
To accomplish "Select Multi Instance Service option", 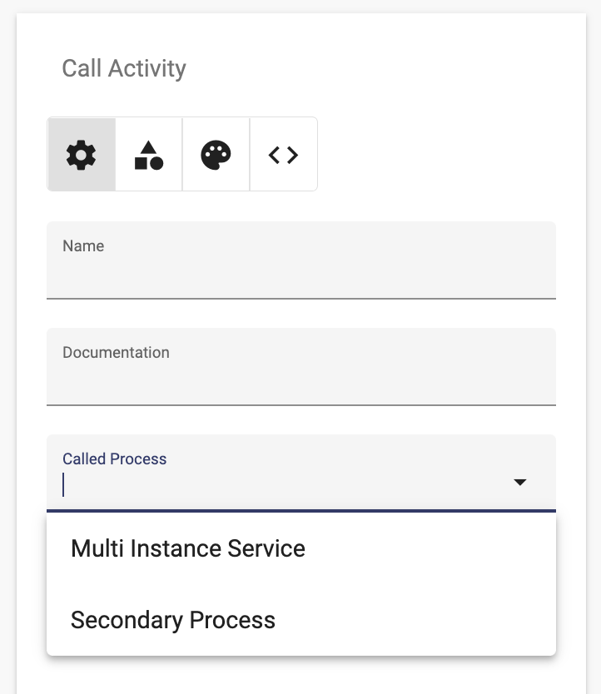I will (x=301, y=548).
